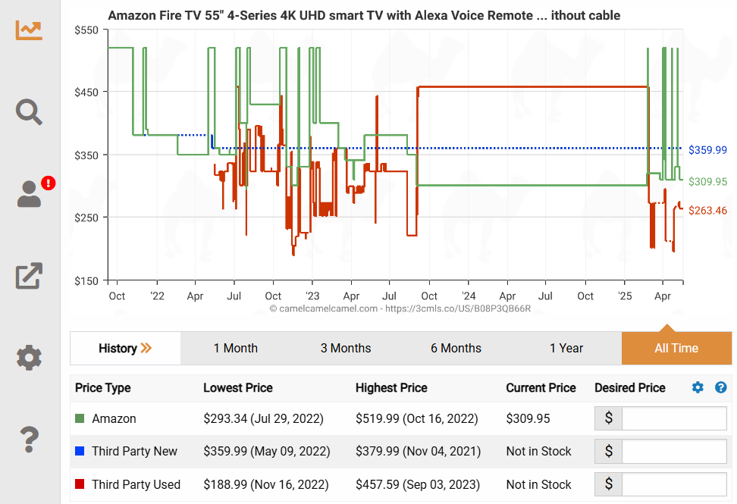
Task: Open the user account icon with alert
Action: pyautogui.click(x=30, y=193)
